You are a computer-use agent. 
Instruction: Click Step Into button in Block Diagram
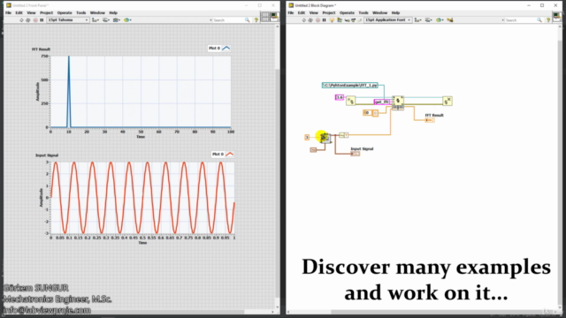point(347,20)
